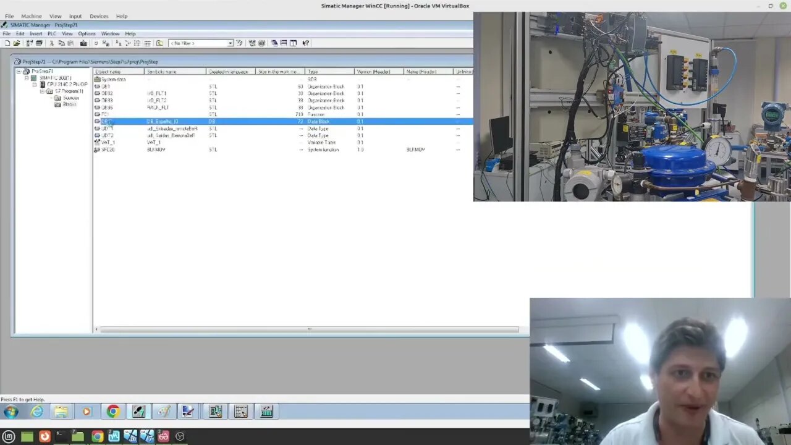The width and height of the screenshot is (791, 445).
Task: Open the Windows Start button
Action: tap(11, 412)
